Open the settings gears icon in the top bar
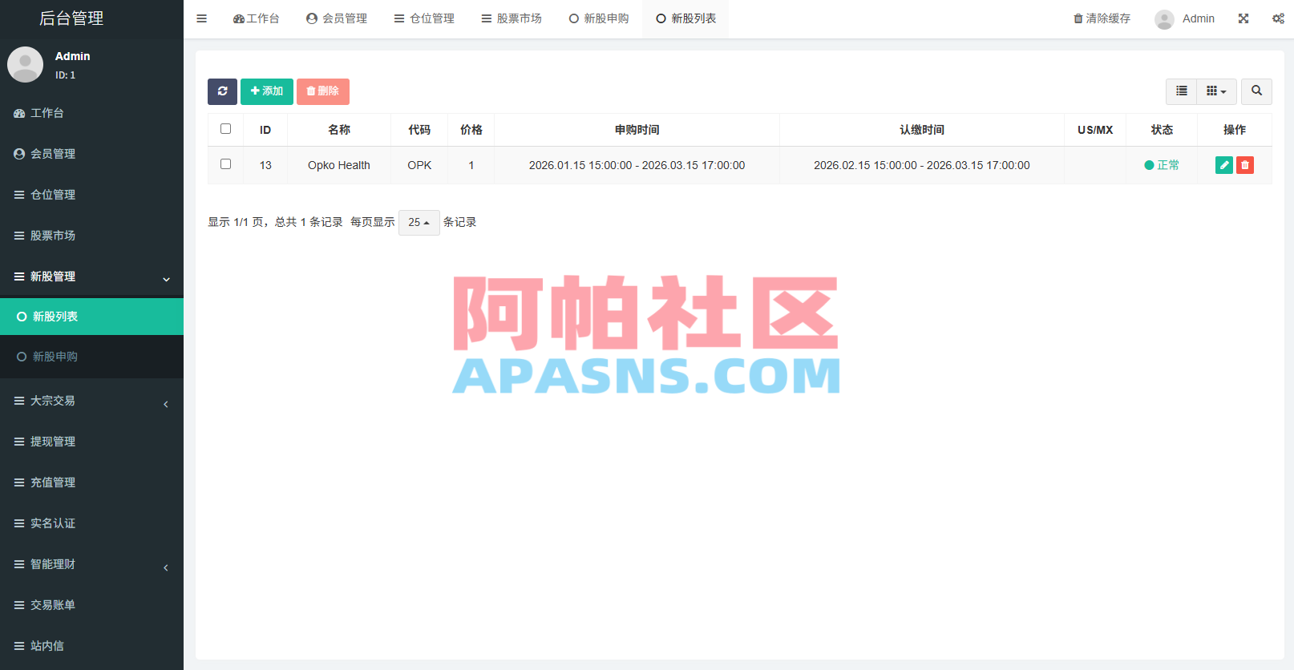This screenshot has width=1294, height=670. coord(1278,18)
